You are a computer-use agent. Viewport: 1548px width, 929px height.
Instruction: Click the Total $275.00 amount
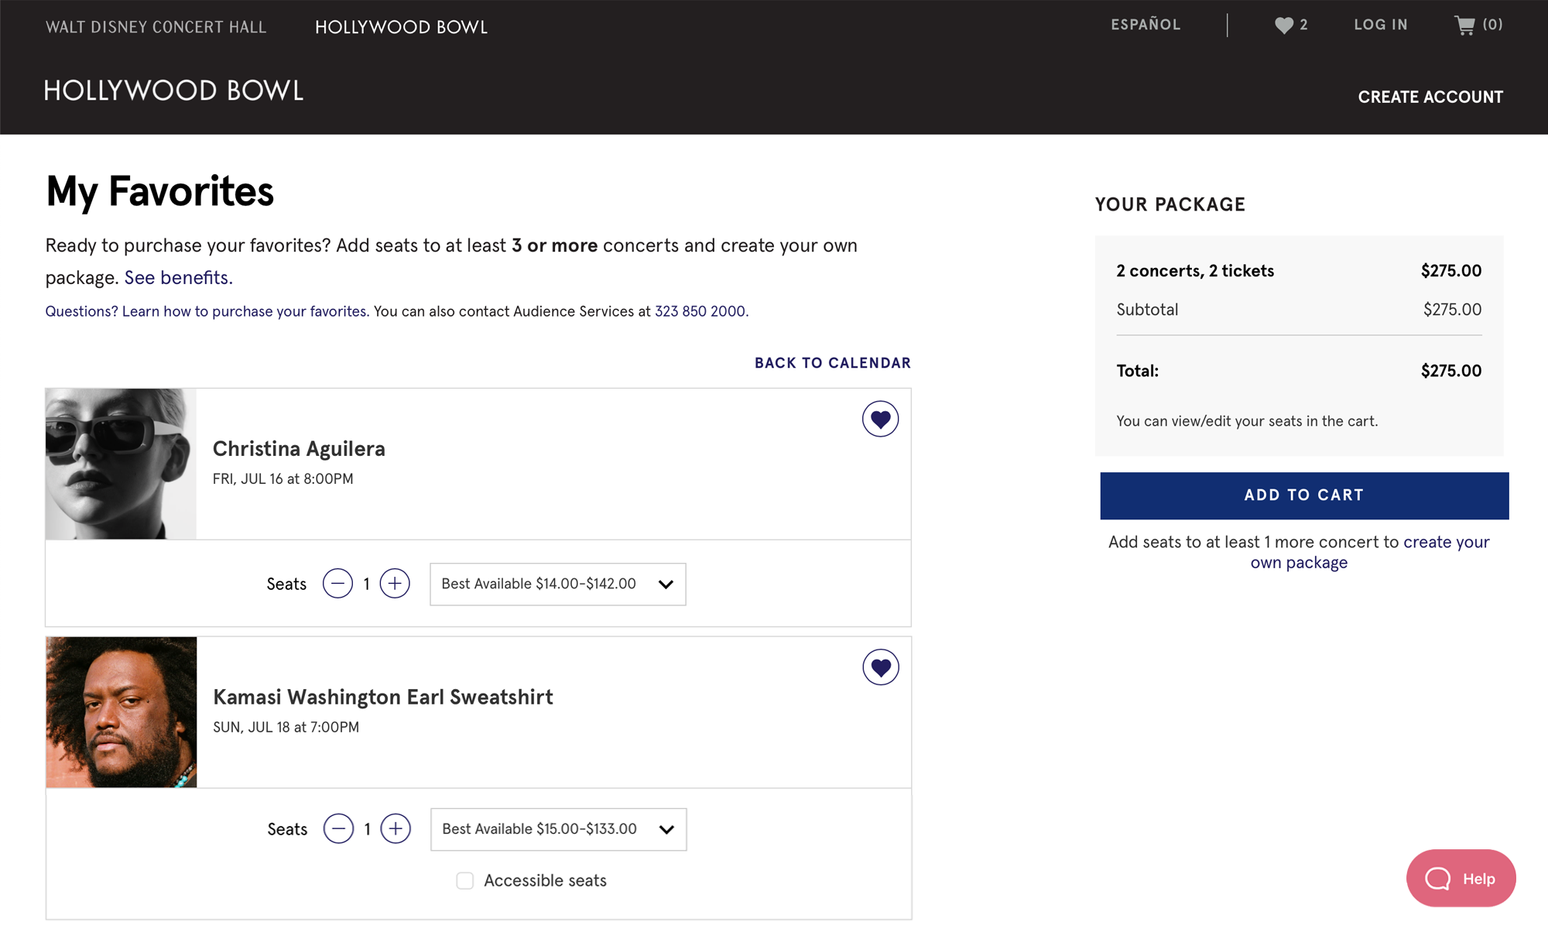(x=1451, y=371)
